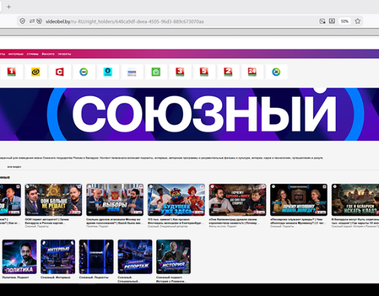Click the Союзный channel banner
Viewport: 379px width, 296px height.
(190, 114)
